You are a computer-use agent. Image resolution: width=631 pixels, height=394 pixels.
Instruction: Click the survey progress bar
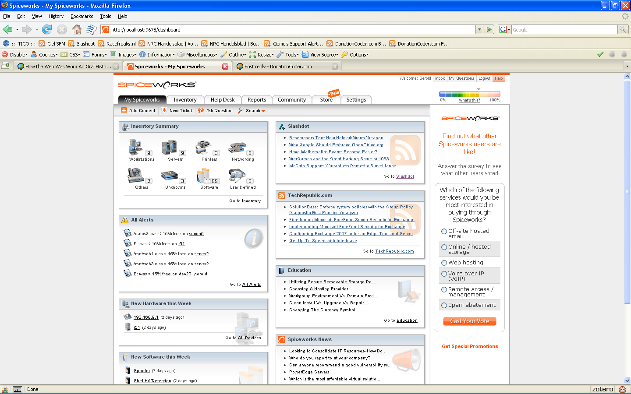pos(470,94)
